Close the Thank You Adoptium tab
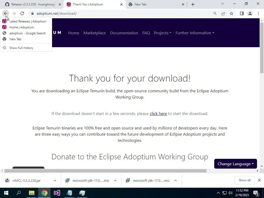264x198 pixels. pos(121,4)
